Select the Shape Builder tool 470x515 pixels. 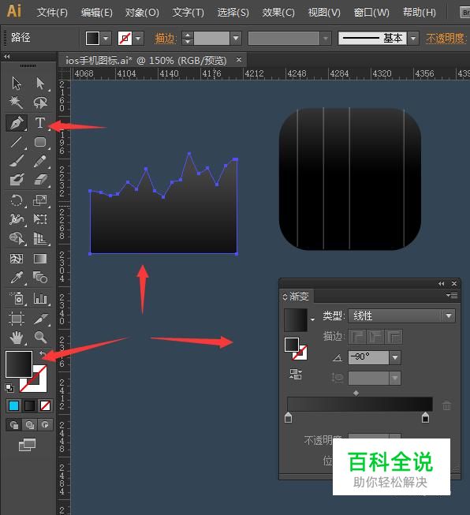tap(17, 238)
